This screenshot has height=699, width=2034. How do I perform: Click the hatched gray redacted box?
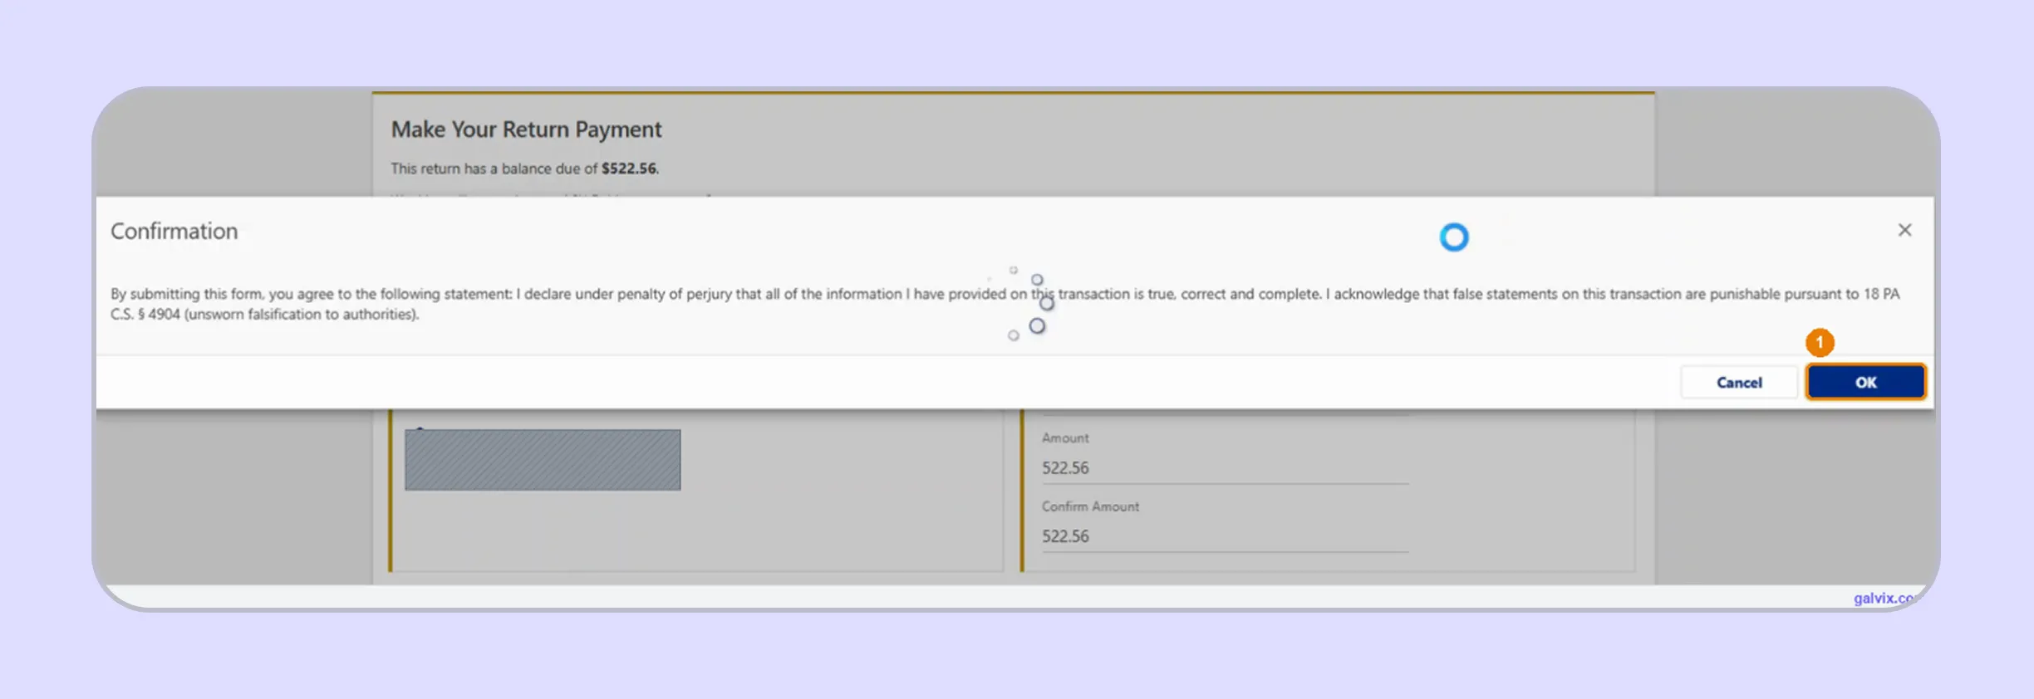(x=543, y=459)
